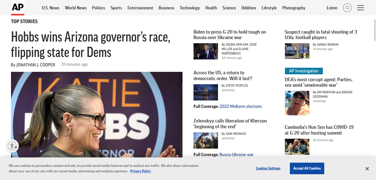
Task: Click the Listen link in header
Action: coord(332,8)
